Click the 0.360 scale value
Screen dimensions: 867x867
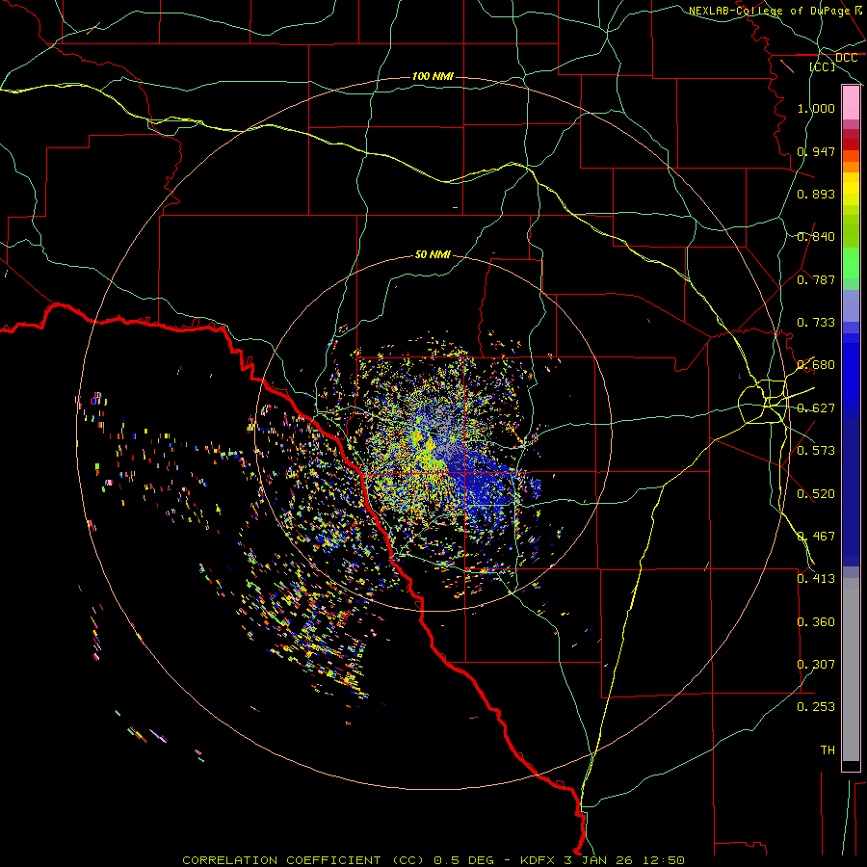click(x=816, y=622)
